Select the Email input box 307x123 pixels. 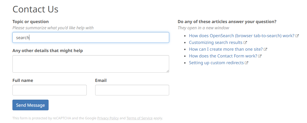tap(132, 90)
